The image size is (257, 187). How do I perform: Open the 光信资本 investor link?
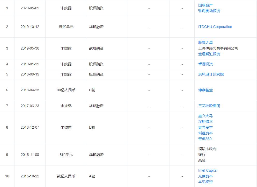click(x=205, y=176)
